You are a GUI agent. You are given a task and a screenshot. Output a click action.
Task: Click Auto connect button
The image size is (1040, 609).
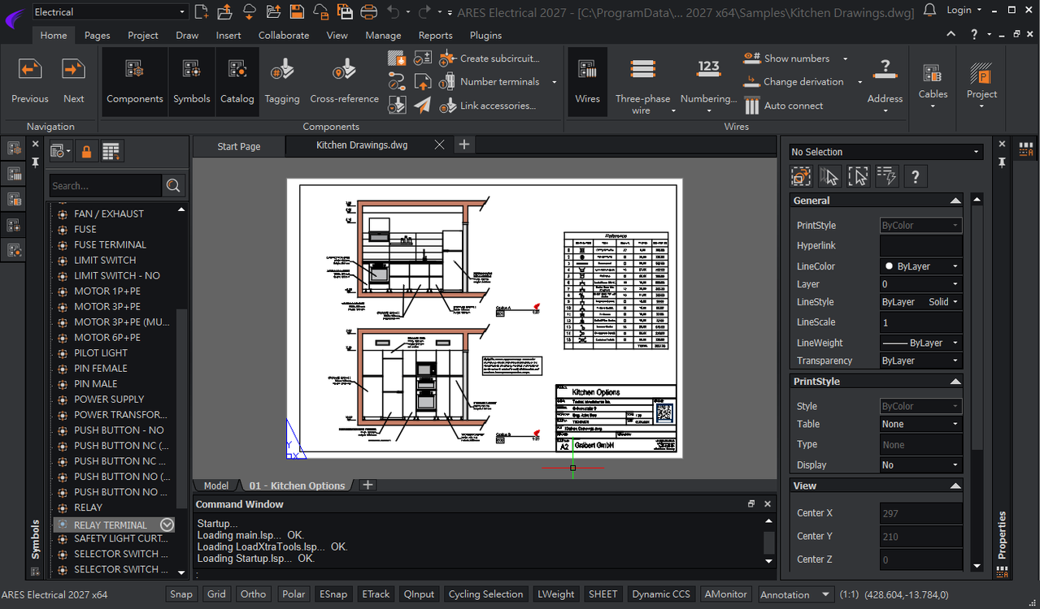[784, 106]
